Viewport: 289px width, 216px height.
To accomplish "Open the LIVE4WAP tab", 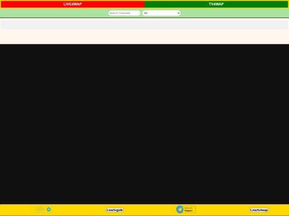I will pos(73,4).
